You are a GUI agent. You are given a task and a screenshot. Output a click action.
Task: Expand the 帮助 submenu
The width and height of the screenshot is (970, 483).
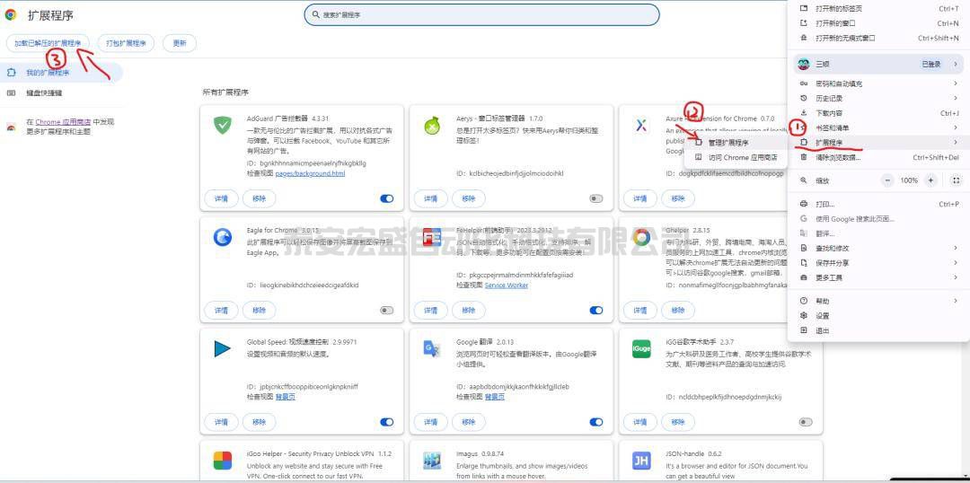coord(876,301)
